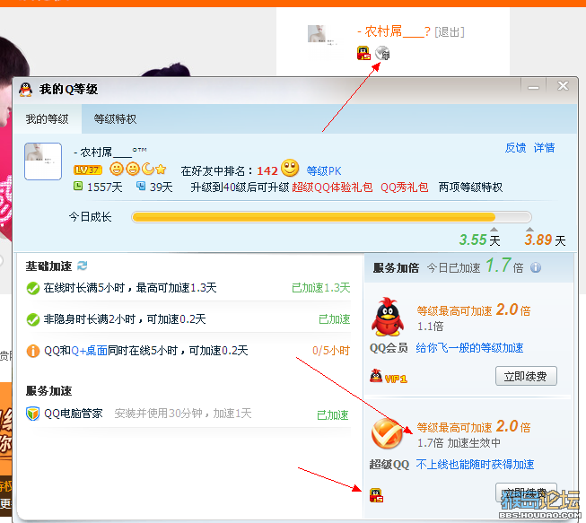Image resolution: width=586 pixels, height=523 pixels.
Task: Click the refresh icon beside 基础加速
Action: tap(83, 266)
